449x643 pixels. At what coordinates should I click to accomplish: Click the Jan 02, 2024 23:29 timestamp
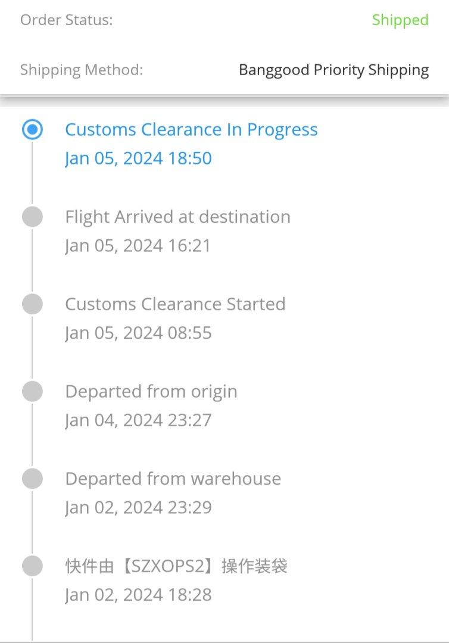coord(138,507)
